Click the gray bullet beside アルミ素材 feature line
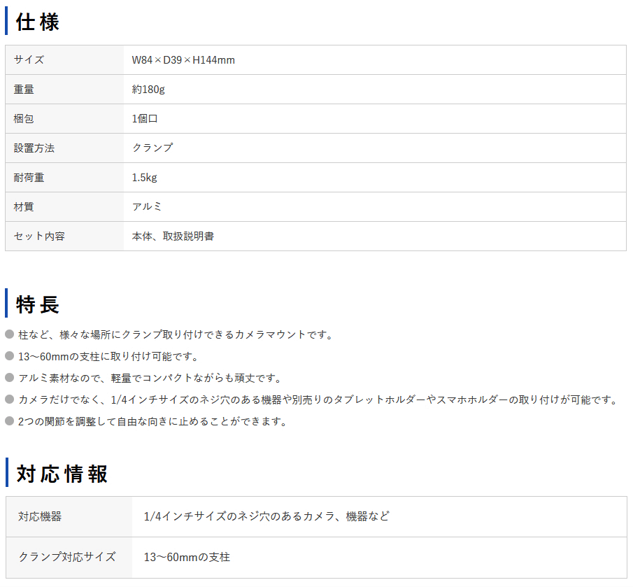The width and height of the screenshot is (633, 587). (10, 378)
